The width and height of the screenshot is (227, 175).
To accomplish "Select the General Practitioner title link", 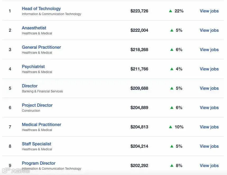I will (41, 47).
